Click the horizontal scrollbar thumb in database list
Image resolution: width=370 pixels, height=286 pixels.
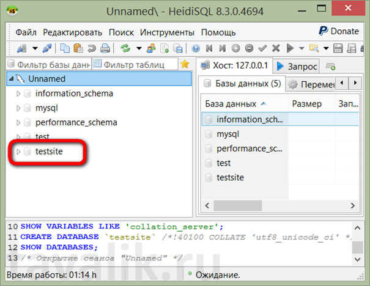coord(238,205)
